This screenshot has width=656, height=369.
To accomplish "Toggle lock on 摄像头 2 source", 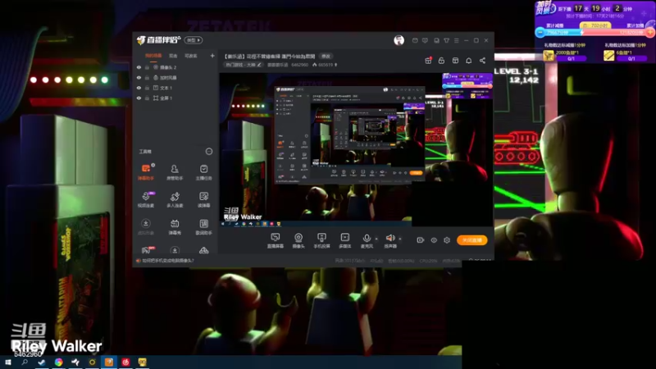I will click(147, 67).
